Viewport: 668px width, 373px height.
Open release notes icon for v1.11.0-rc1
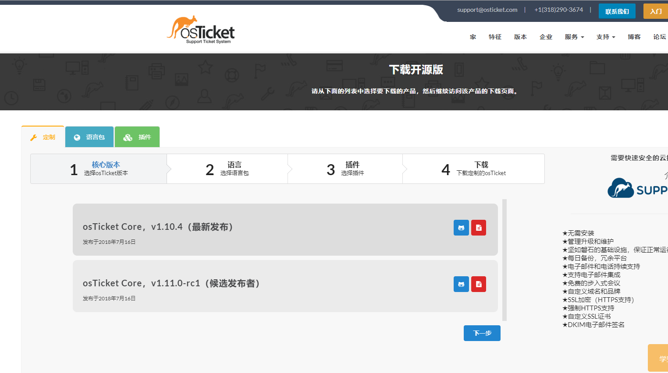coord(479,284)
